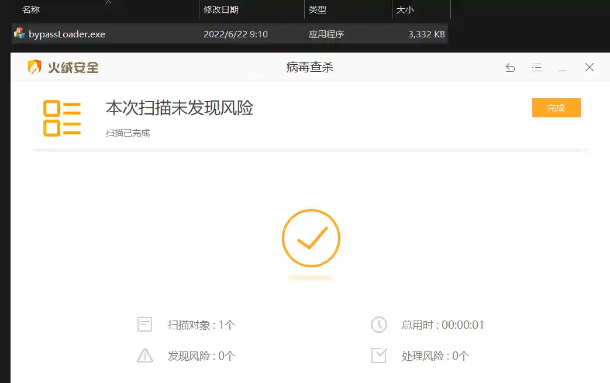Click the 发现风险 warning triangle icon
This screenshot has width=610, height=383.
click(144, 356)
